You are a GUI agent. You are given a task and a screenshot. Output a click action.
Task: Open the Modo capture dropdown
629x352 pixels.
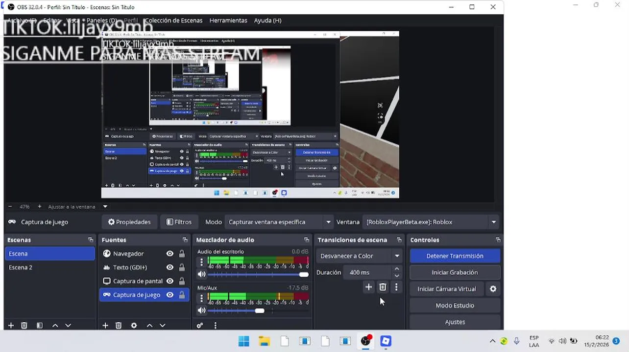[280, 222]
